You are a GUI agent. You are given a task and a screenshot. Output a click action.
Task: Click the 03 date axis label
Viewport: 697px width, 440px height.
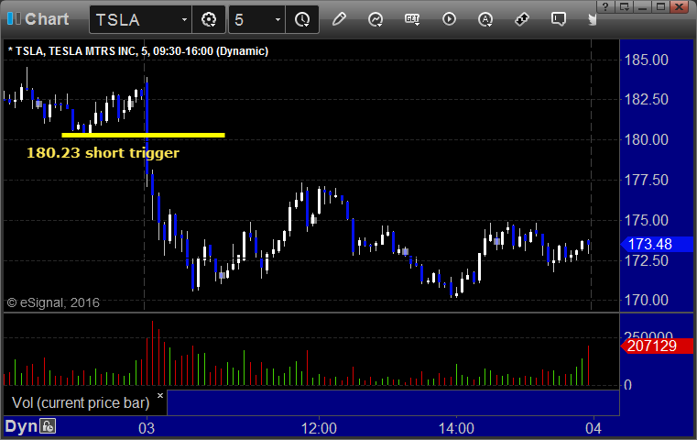[x=147, y=428]
